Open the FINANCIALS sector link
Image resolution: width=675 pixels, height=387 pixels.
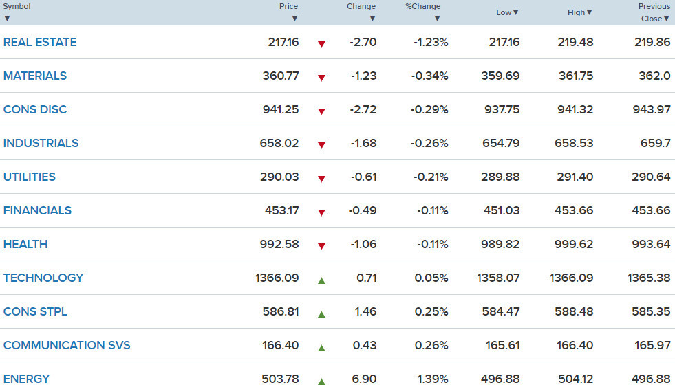tap(37, 210)
